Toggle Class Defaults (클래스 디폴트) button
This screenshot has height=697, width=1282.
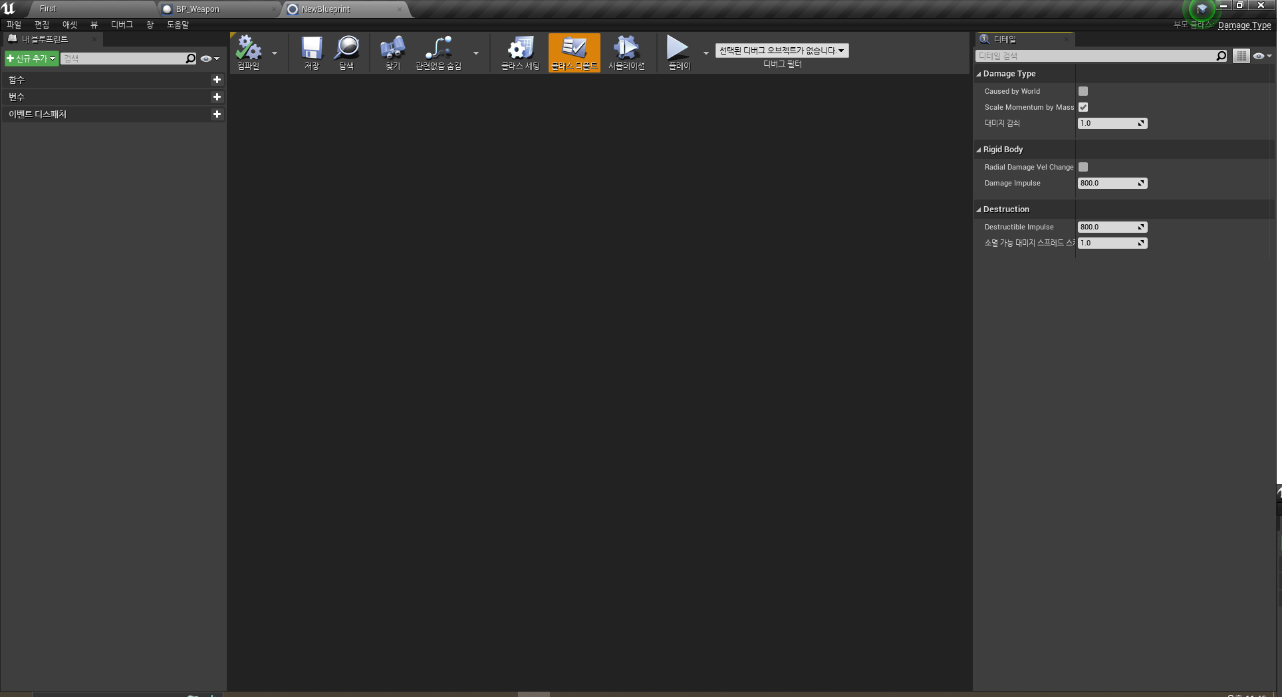(x=575, y=53)
